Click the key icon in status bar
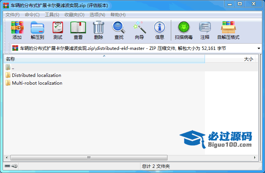This screenshot has width=265, height=173. pos(14,166)
